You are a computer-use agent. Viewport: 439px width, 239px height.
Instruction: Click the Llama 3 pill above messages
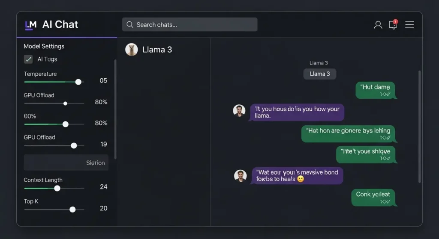pos(320,74)
